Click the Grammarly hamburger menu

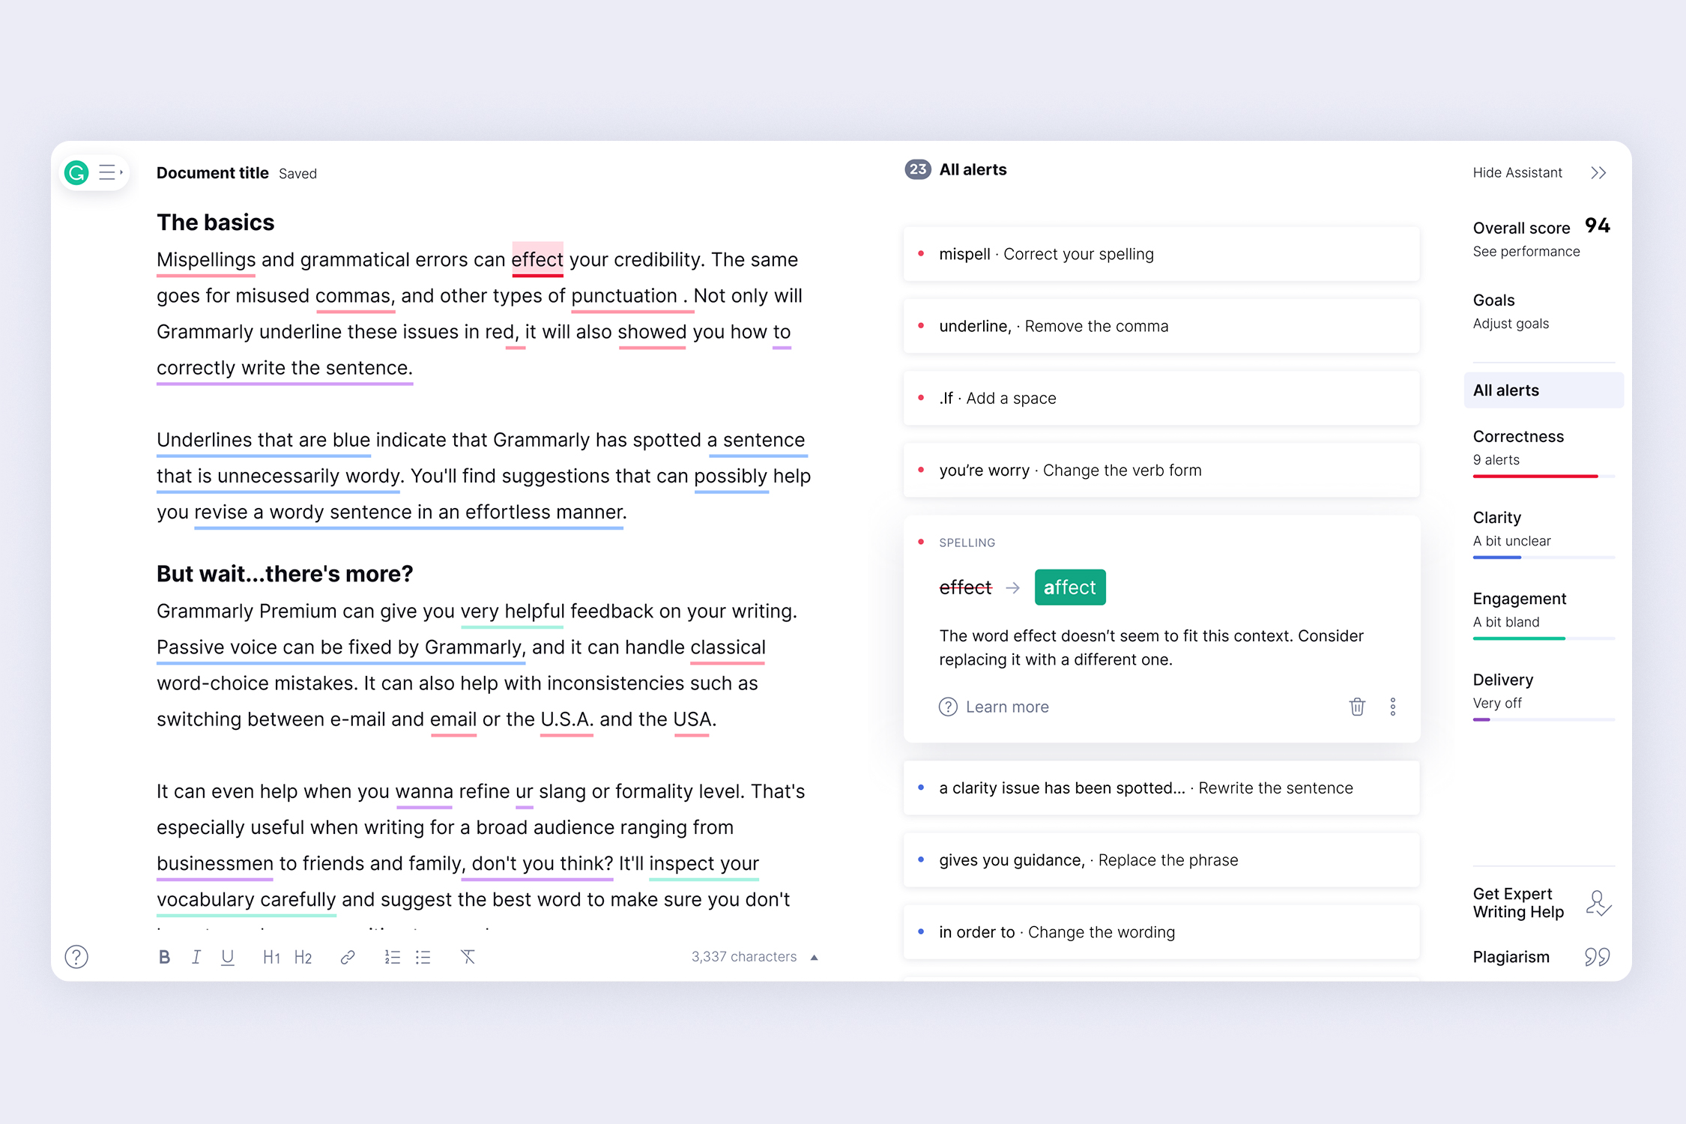[x=110, y=172]
